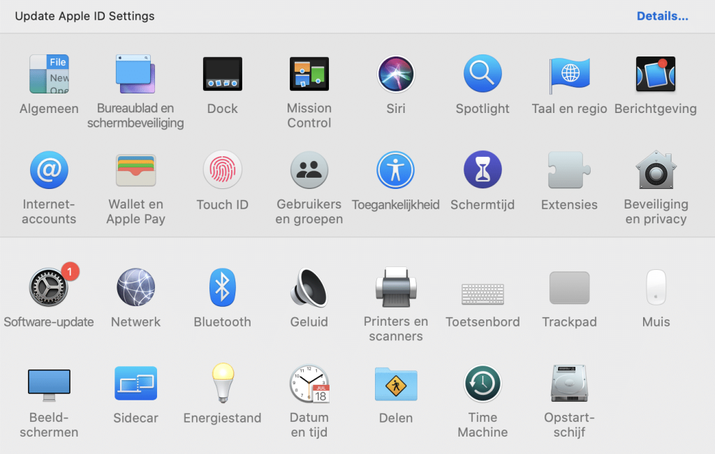The image size is (715, 454).
Task: Open Mission Control settings
Action: (x=309, y=74)
